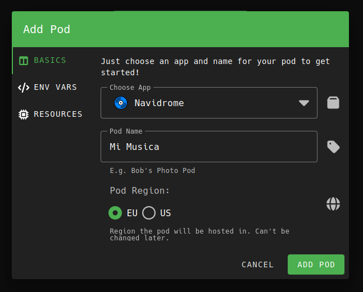Image resolution: width=363 pixels, height=292 pixels.
Task: Switch to the Basics tab
Action: pyautogui.click(x=49, y=60)
